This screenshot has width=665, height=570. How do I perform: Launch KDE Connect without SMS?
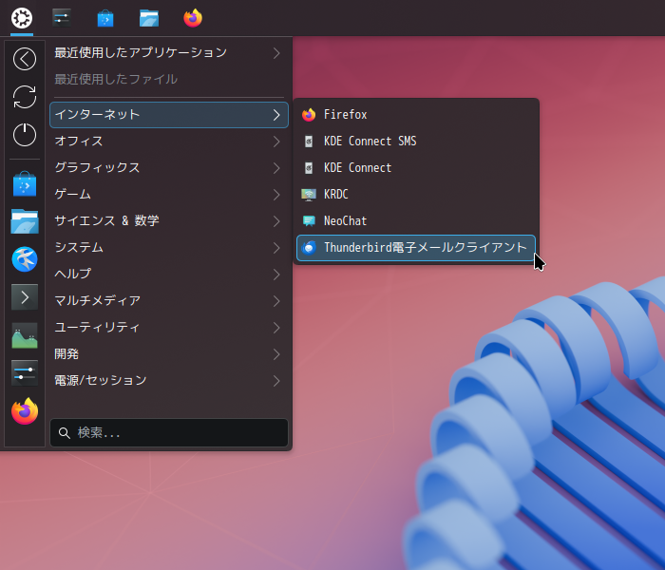click(416, 167)
